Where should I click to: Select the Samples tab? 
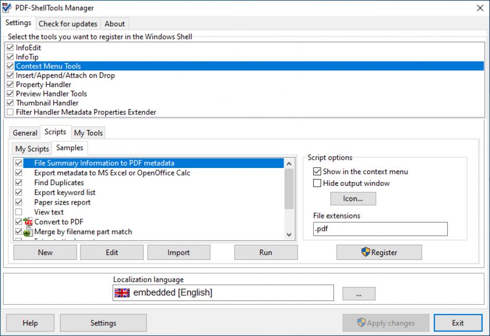(x=70, y=148)
